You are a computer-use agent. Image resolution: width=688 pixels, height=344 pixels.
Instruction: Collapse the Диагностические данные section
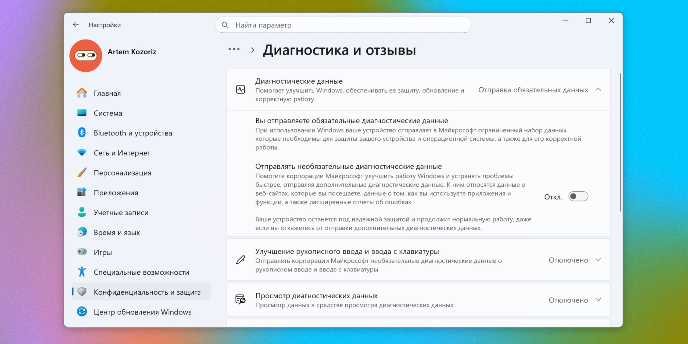599,90
